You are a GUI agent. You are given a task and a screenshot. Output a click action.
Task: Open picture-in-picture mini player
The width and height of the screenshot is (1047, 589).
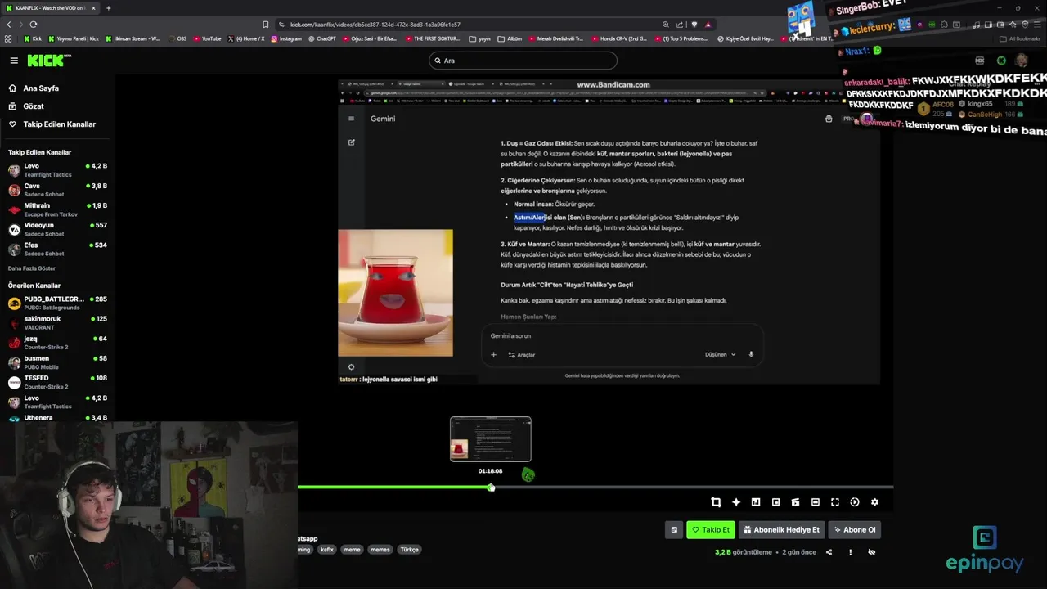point(775,502)
